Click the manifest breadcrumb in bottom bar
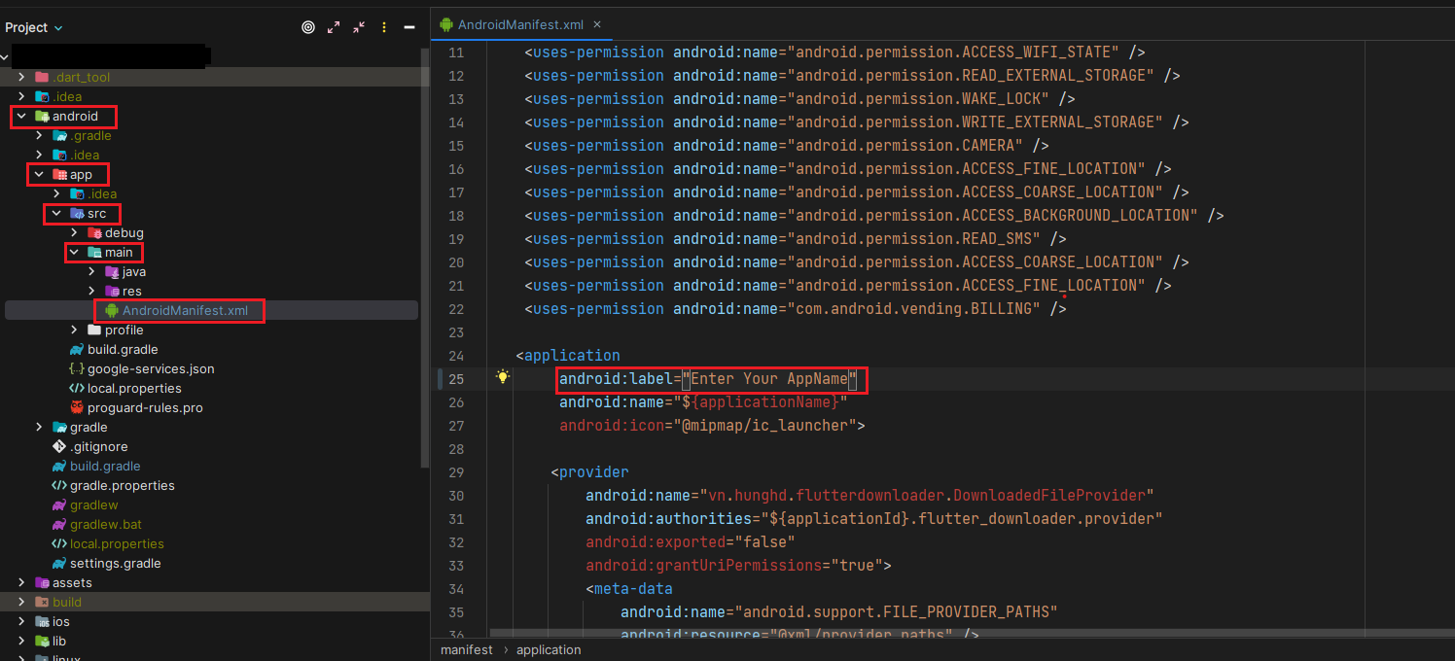The width and height of the screenshot is (1455, 661). [x=467, y=649]
